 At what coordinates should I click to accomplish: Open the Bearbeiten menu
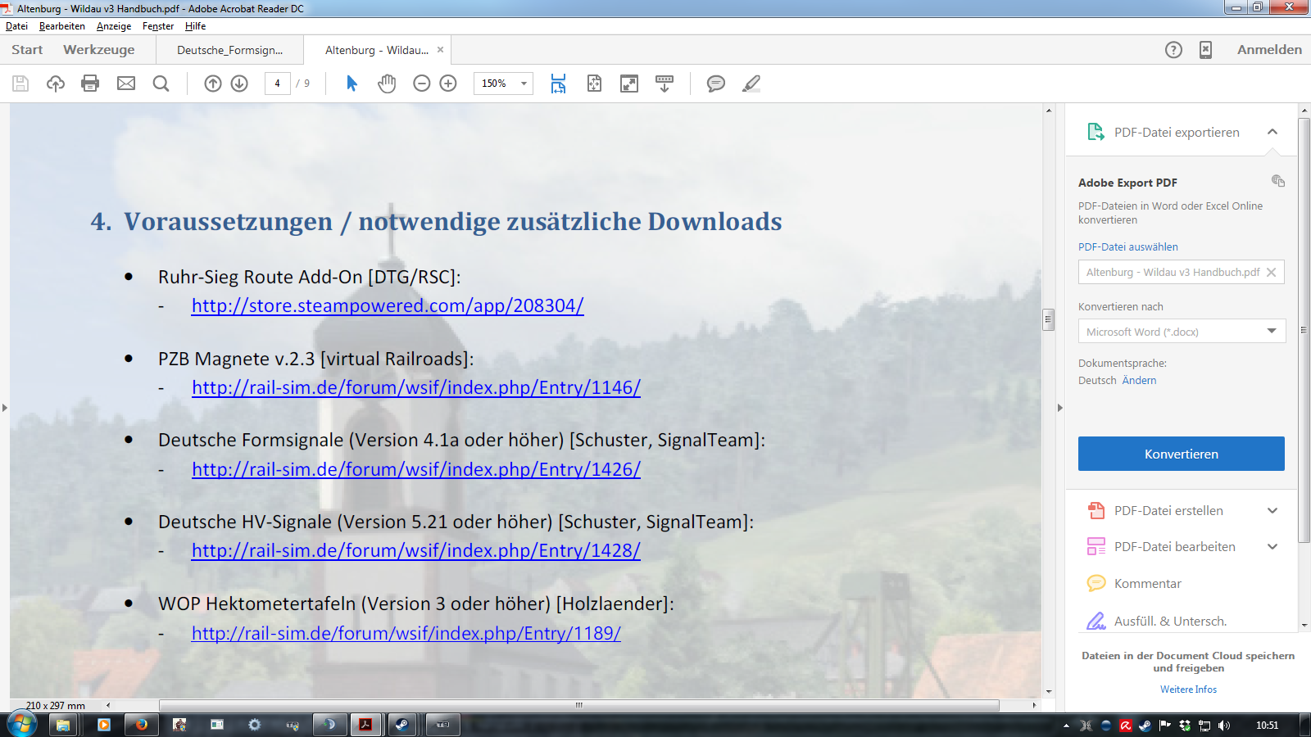point(62,26)
